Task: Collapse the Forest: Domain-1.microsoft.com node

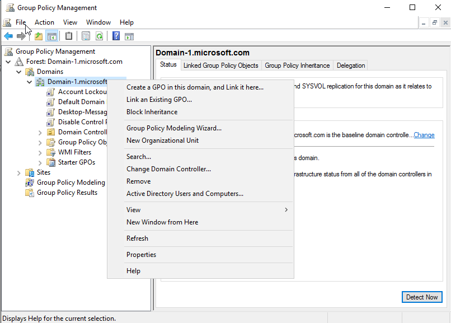Action: [8, 62]
